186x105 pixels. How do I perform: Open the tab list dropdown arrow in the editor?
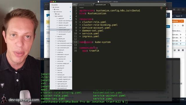click(x=164, y=5)
